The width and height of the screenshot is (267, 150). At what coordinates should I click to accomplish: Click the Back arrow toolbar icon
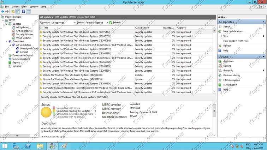(x=2, y=11)
